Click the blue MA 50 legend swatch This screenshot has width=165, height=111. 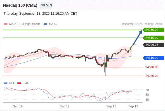pos(46,24)
